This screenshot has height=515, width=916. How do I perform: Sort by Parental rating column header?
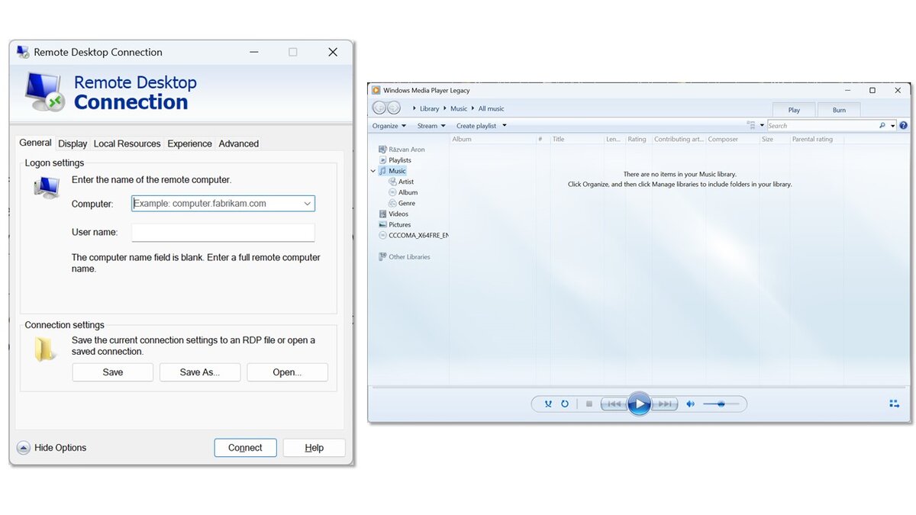816,139
